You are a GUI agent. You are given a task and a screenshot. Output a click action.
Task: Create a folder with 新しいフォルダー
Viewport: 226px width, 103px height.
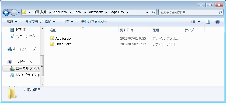coord(94,22)
